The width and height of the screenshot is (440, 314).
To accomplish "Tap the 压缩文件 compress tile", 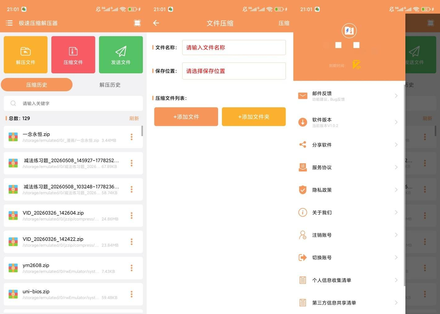I will click(x=73, y=55).
